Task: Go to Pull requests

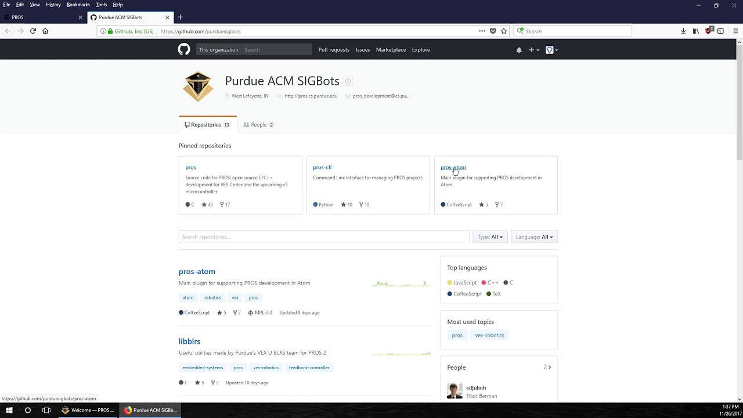Action: coord(334,50)
